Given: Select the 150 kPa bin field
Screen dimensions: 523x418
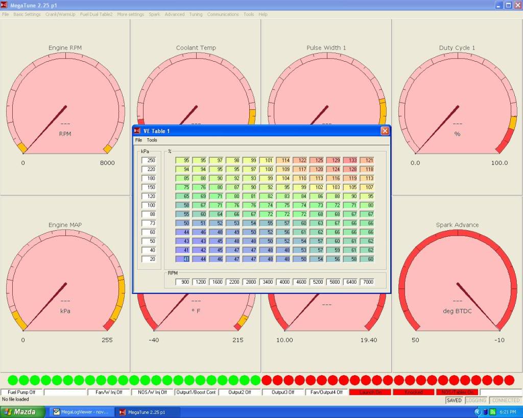Looking at the screenshot, I should click(x=149, y=187).
